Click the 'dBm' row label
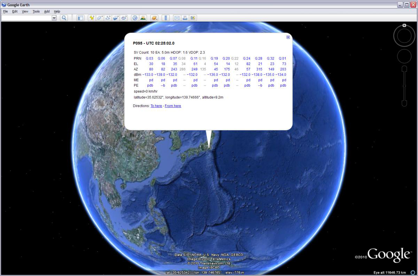418x276 pixels. coord(137,74)
